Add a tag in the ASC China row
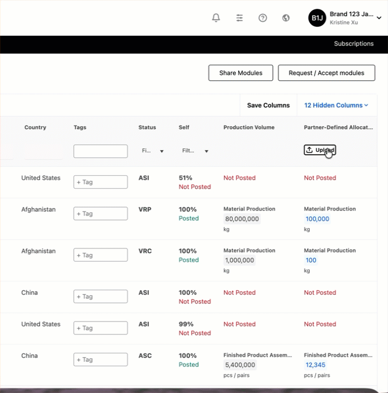The image size is (388, 393). tap(101, 360)
